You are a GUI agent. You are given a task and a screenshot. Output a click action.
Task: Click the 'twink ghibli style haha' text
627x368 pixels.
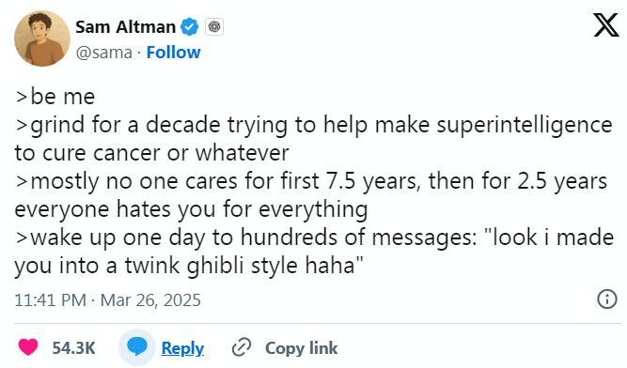243,266
